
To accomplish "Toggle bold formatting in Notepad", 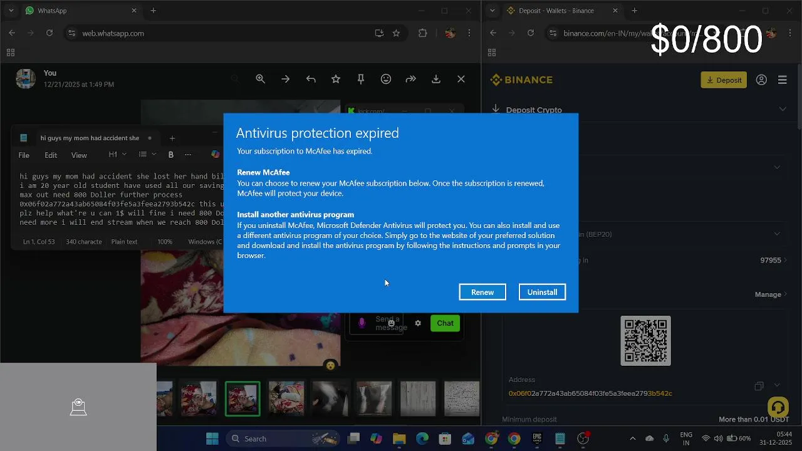I will point(170,154).
